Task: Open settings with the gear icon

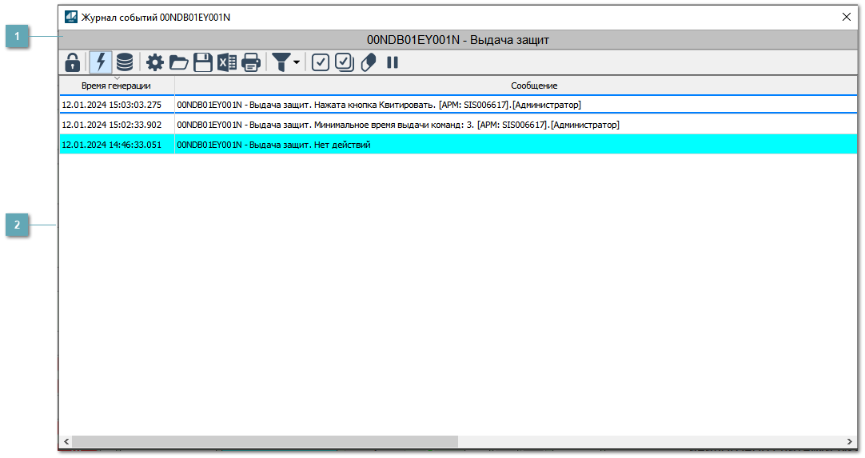Action: 154,62
